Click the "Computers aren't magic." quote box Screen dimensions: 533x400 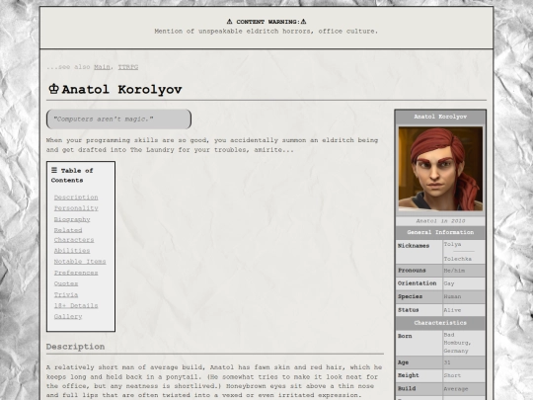118,120
